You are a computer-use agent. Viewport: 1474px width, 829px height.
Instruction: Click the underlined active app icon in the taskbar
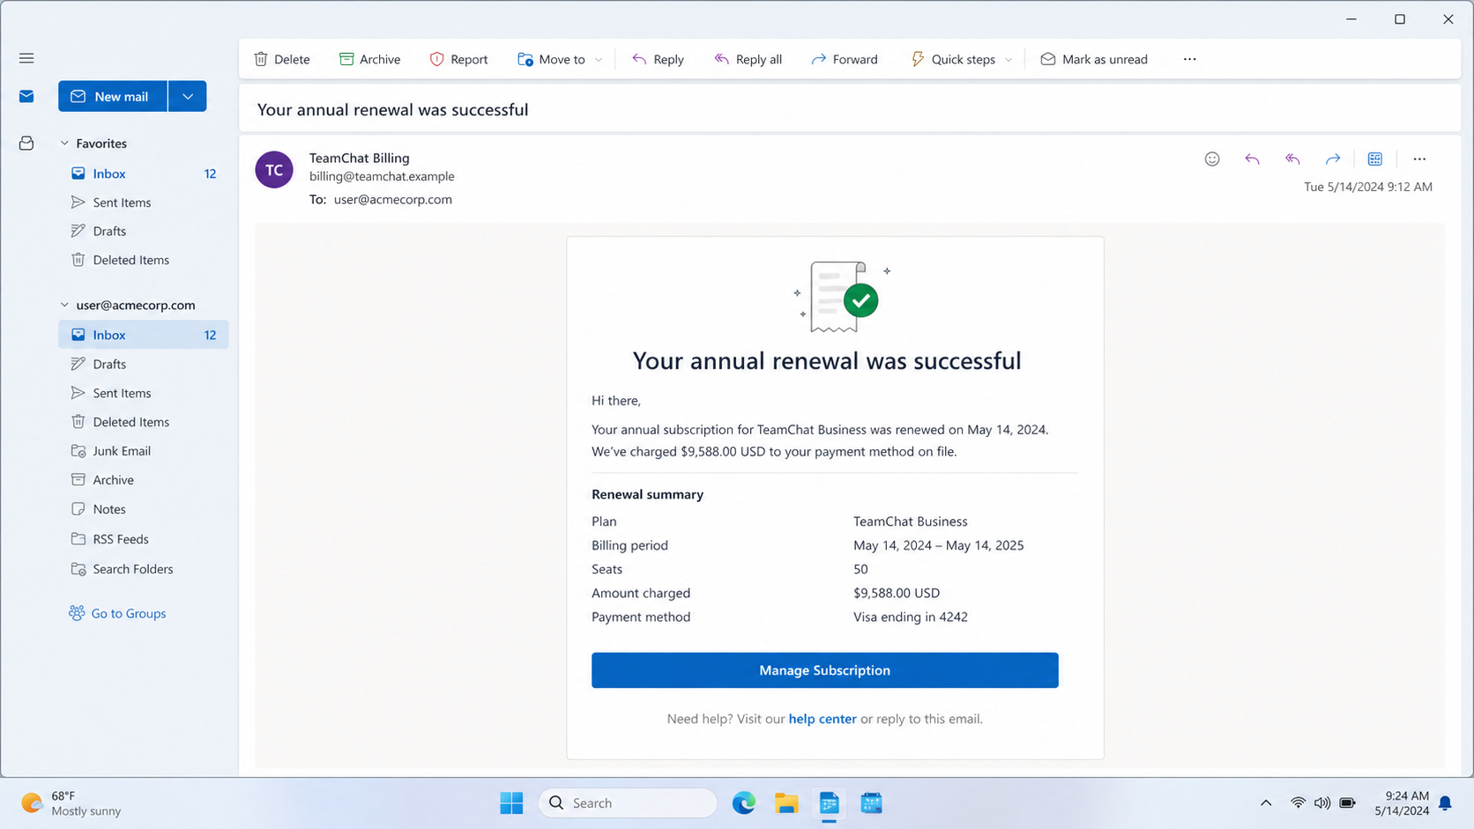pyautogui.click(x=829, y=803)
